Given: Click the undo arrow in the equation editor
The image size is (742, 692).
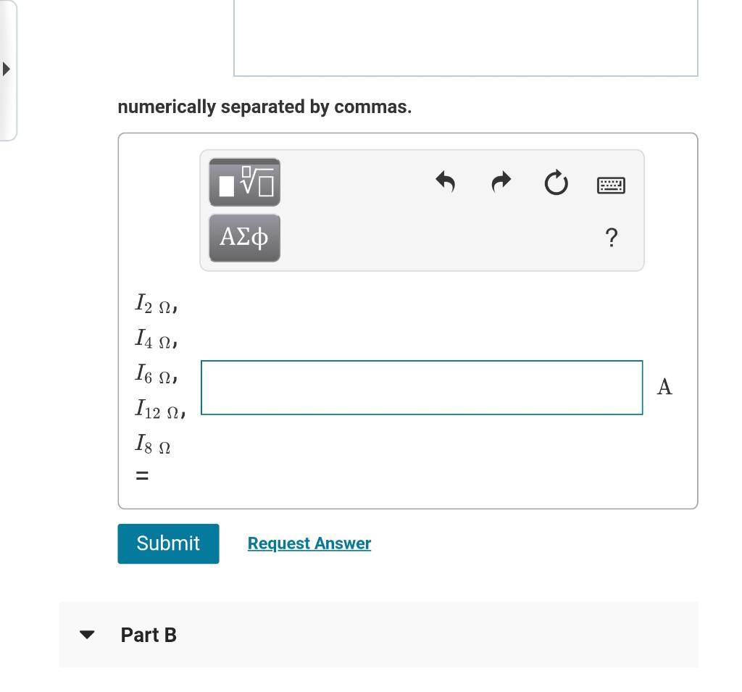Looking at the screenshot, I should (446, 183).
